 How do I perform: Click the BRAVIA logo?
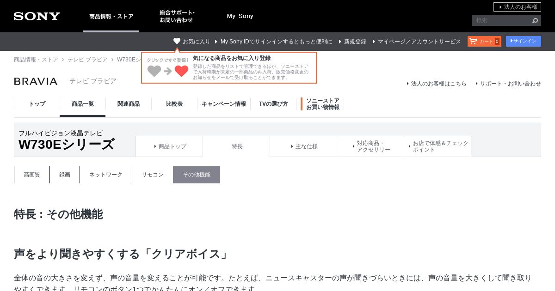click(36, 81)
